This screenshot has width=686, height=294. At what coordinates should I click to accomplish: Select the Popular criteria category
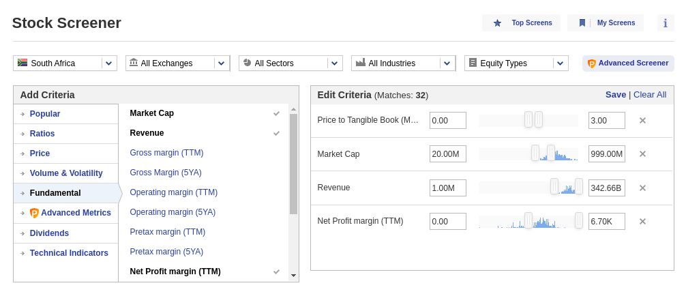tap(66, 114)
